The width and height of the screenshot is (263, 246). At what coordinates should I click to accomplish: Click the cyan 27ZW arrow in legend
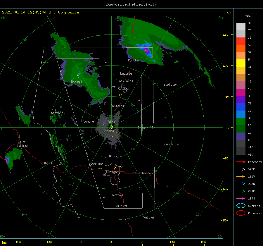pyautogui.click(x=241, y=184)
